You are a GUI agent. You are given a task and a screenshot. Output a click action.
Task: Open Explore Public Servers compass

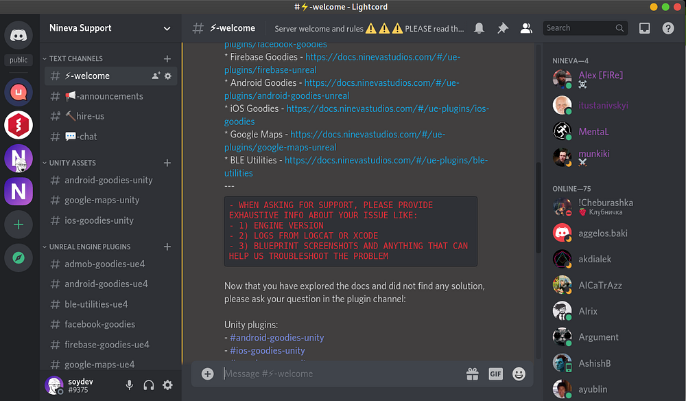pos(19,258)
